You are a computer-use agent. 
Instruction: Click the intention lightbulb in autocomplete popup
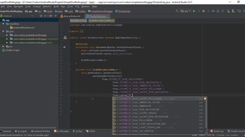point(205,99)
